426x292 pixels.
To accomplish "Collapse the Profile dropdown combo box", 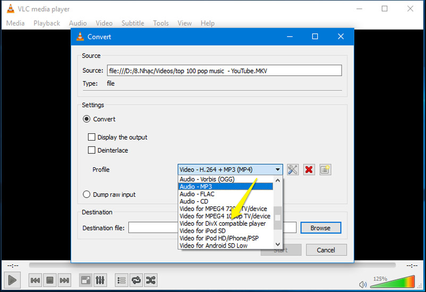I will (230, 170).
